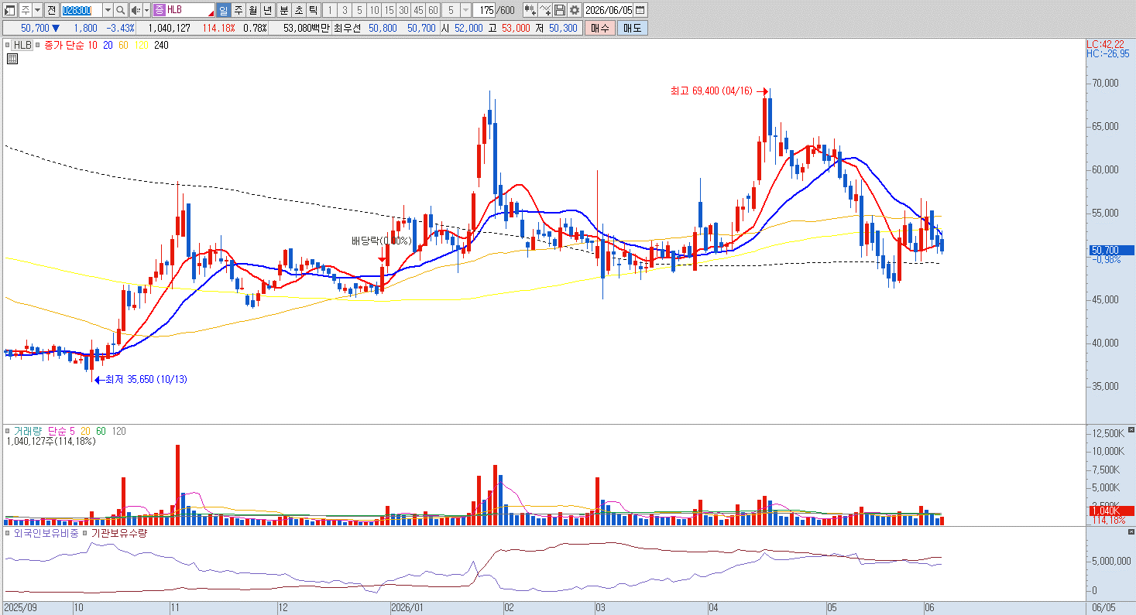Screen dimensions: 1136x615
Task: Click the 매도 sell button
Action: point(632,28)
